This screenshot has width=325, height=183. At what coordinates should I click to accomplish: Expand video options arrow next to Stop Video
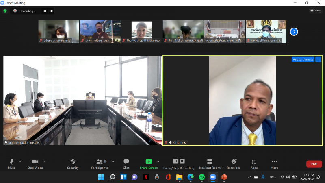45,161
